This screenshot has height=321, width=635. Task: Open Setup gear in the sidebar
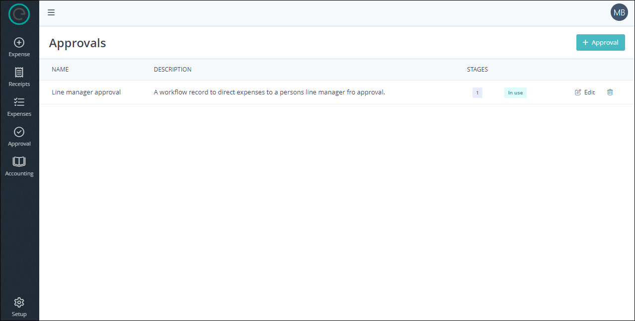(19, 307)
